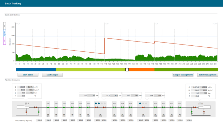Click the Batch Tracking title

click(13, 4)
